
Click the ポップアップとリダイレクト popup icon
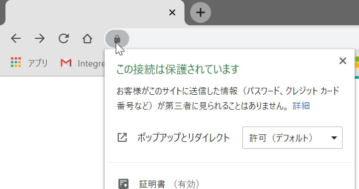(x=122, y=137)
